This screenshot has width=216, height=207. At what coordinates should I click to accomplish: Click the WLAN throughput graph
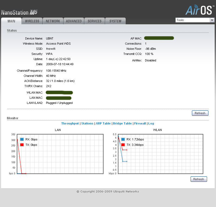[x=161, y=154]
